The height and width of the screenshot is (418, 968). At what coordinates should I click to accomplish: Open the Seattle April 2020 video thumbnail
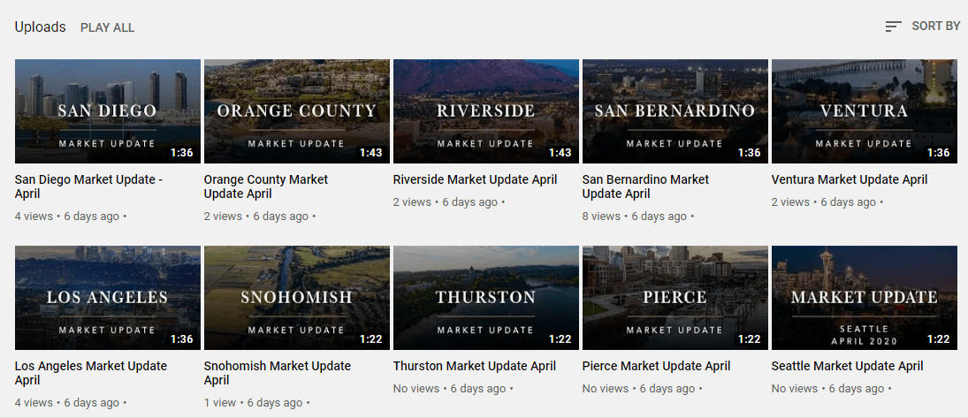point(865,298)
